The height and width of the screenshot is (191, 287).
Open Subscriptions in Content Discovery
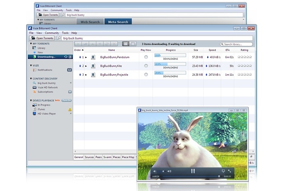(45, 92)
